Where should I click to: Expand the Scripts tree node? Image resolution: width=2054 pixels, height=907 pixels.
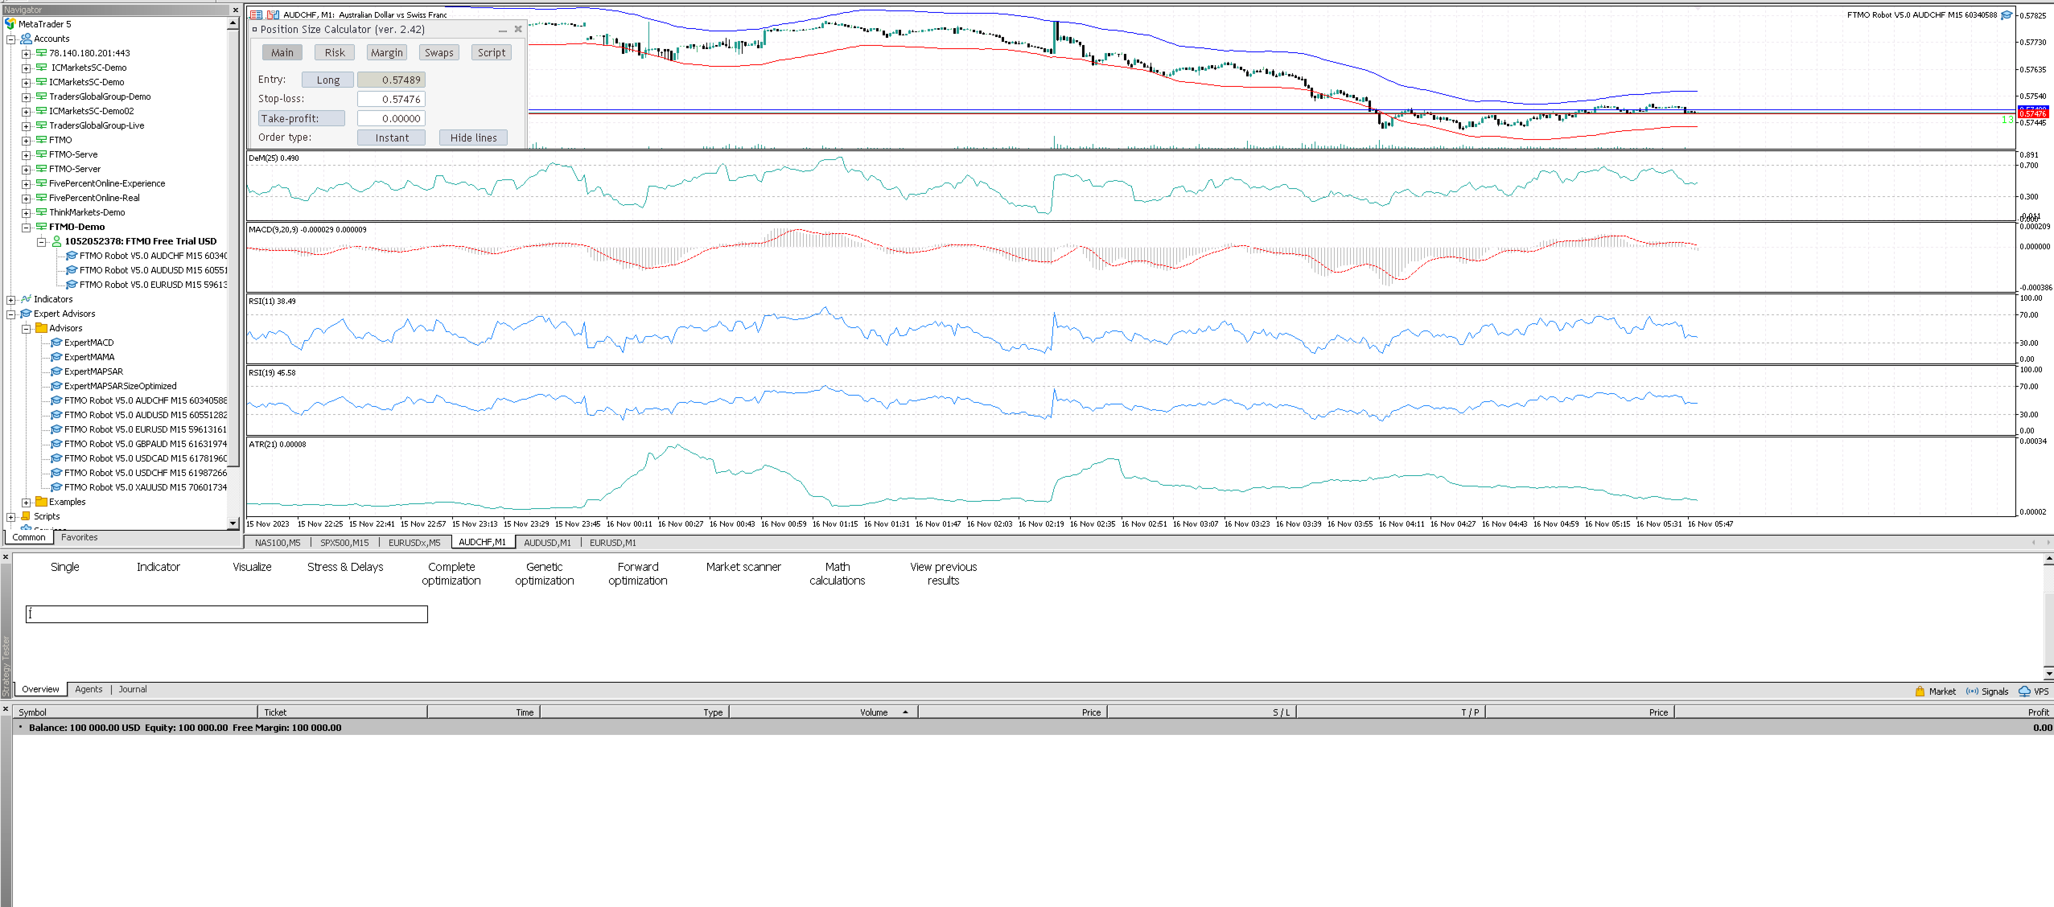tap(10, 517)
